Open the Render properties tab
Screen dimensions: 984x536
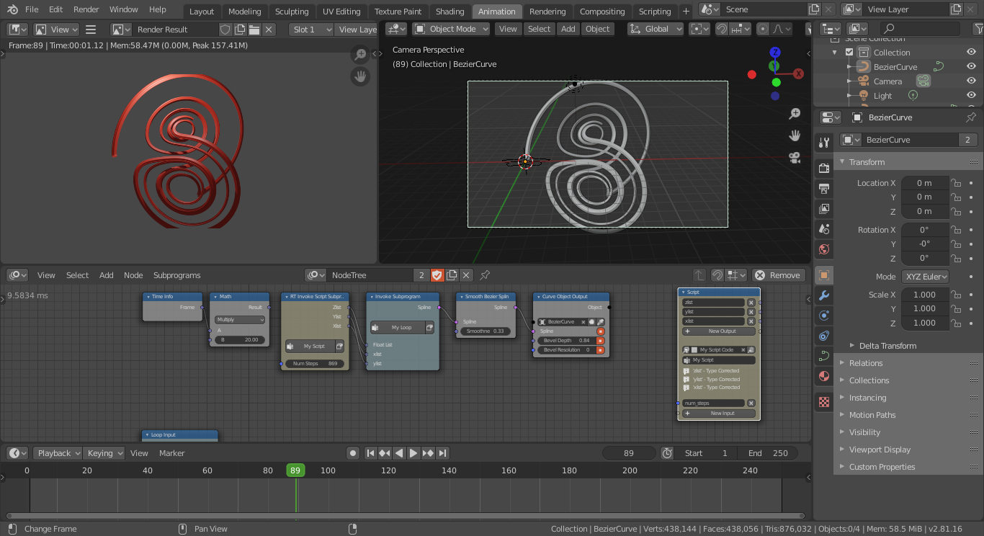tap(824, 167)
